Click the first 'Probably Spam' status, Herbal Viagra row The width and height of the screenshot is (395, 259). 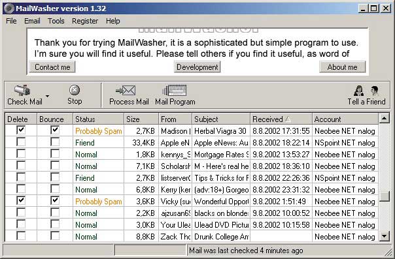pyautogui.click(x=99, y=131)
